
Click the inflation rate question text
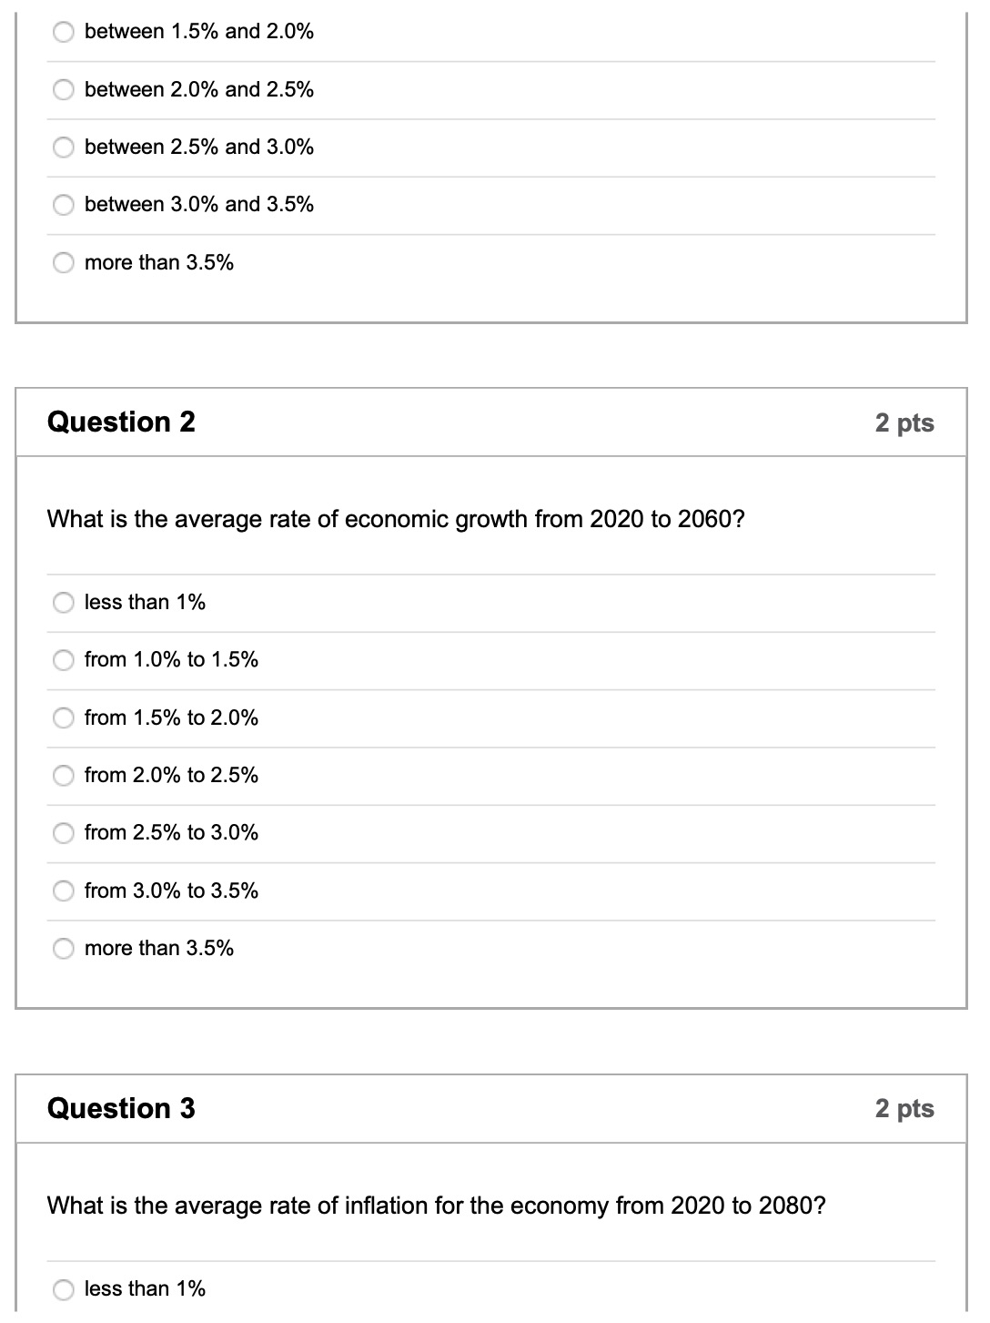click(x=436, y=1206)
